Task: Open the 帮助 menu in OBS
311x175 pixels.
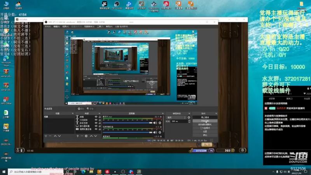Action: (x=109, y=26)
